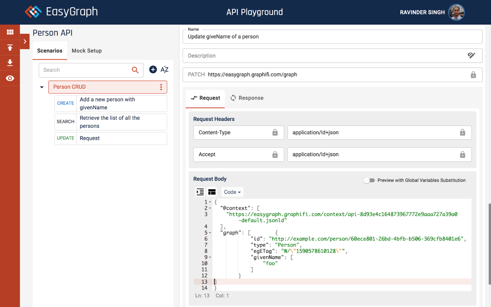This screenshot has width=491, height=307.
Task: Open Person CRUD three-dot menu
Action: click(161, 87)
